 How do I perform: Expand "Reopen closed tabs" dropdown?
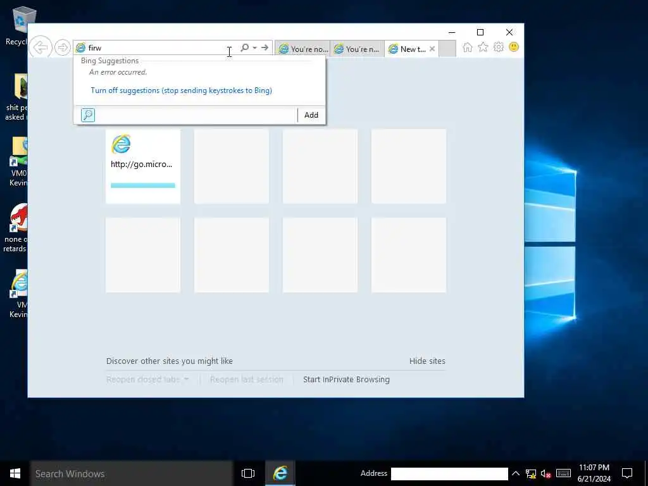pyautogui.click(x=147, y=380)
